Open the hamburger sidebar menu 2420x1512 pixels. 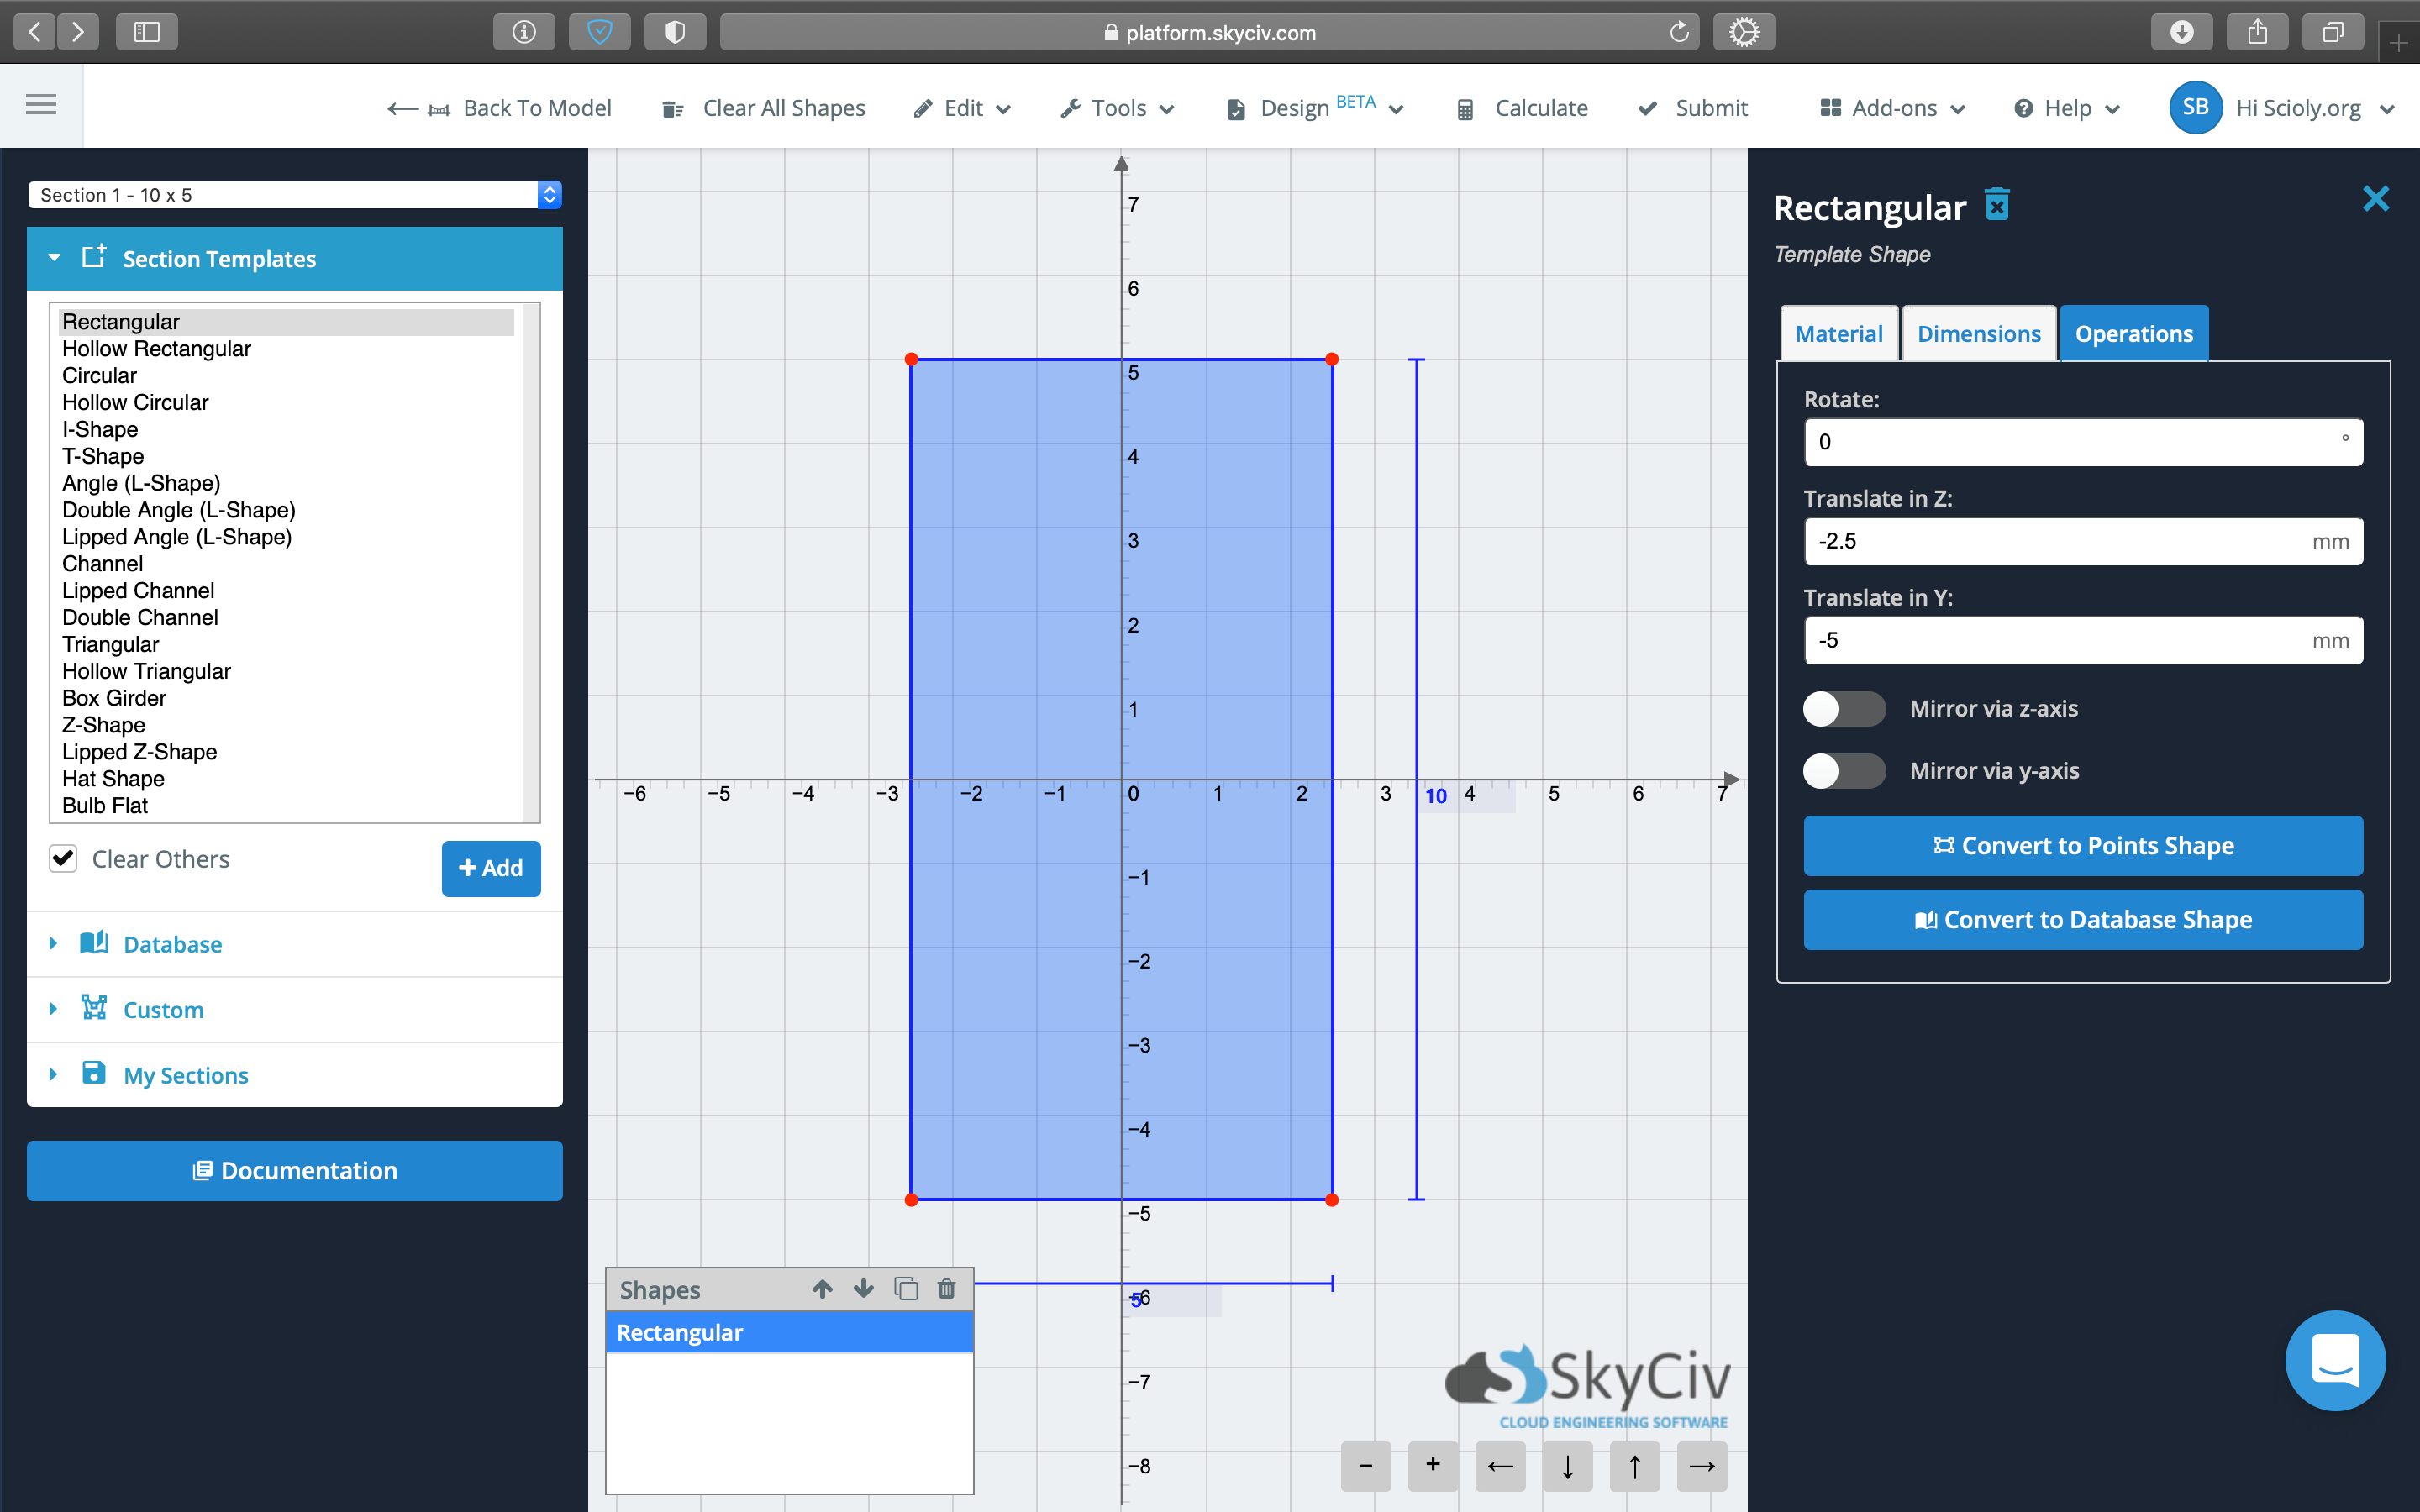click(x=41, y=105)
